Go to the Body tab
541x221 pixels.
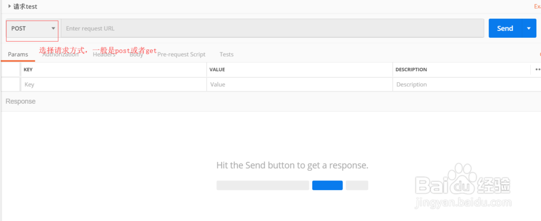coord(136,55)
